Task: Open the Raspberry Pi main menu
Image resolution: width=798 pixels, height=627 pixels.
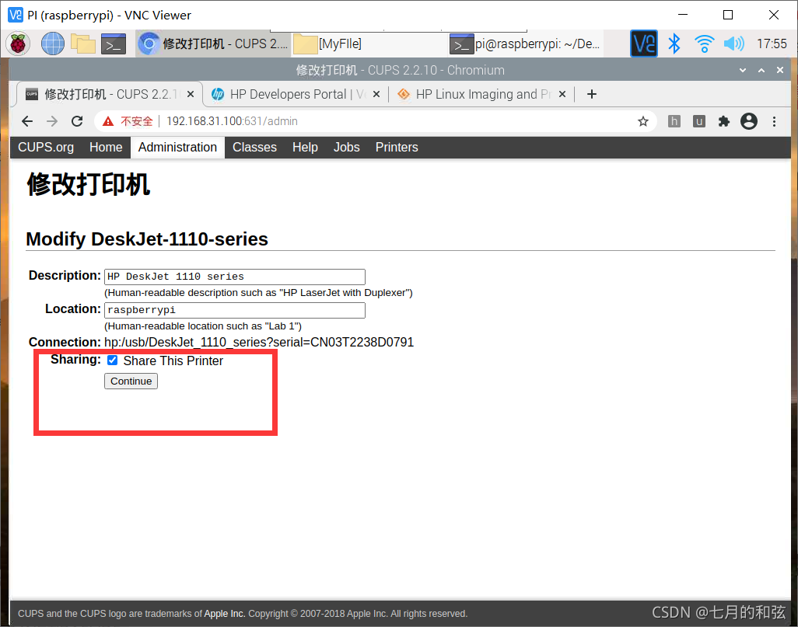Action: (x=18, y=44)
